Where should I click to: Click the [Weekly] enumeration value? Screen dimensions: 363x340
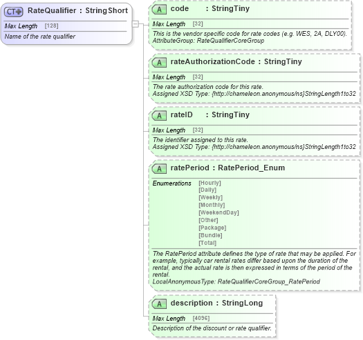[x=211, y=197]
